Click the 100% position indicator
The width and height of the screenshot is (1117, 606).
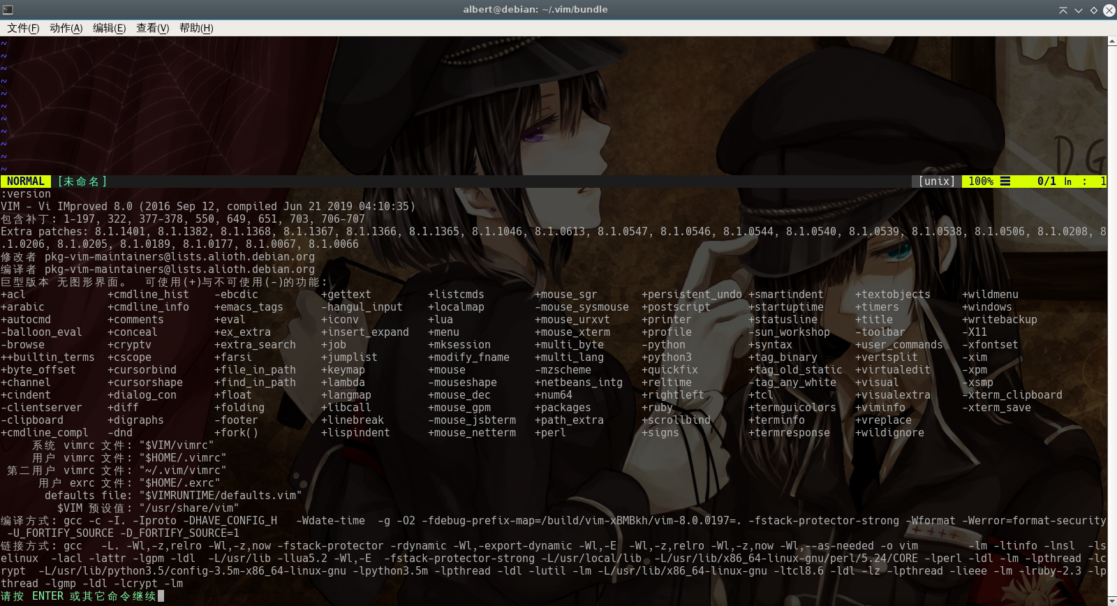981,182
